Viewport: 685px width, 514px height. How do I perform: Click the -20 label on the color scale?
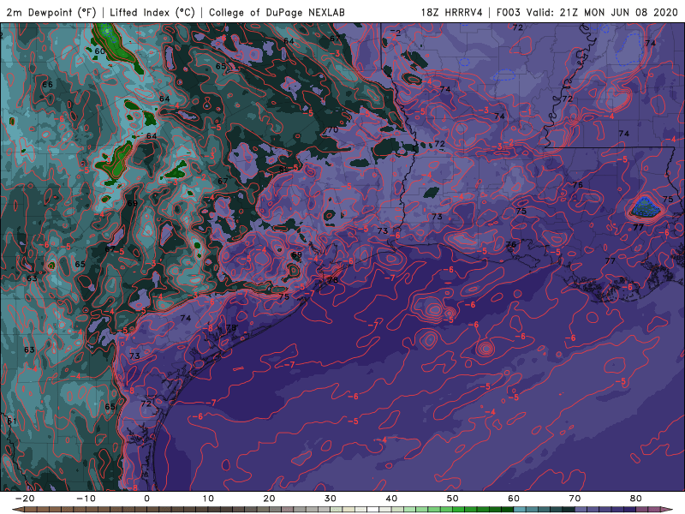25,499
